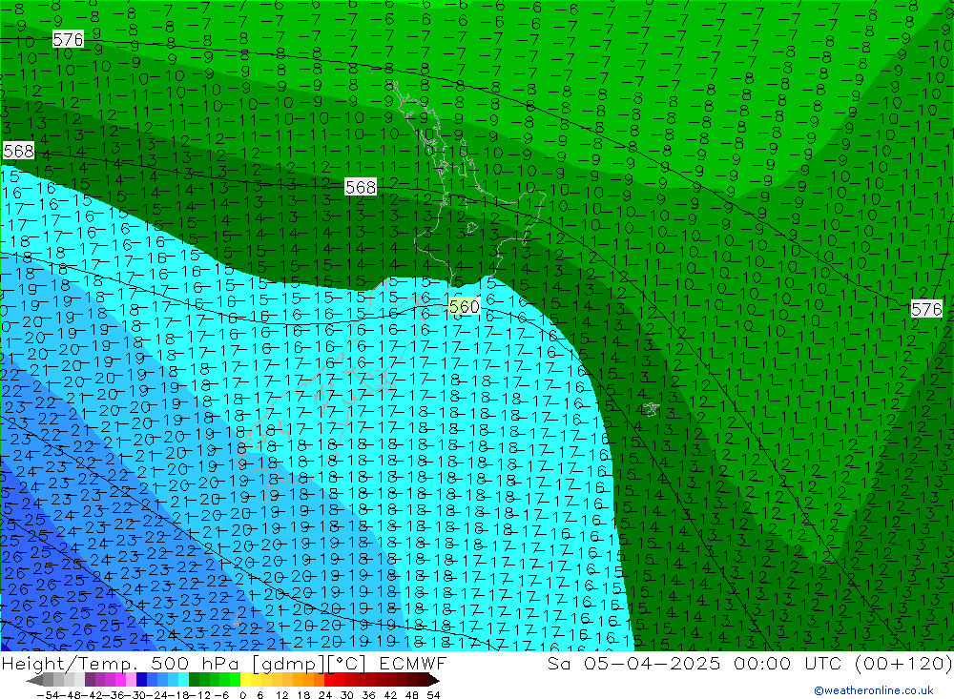This screenshot has height=699, width=954.
Task: Click the 568 contour label on left edge
Action: (18, 151)
